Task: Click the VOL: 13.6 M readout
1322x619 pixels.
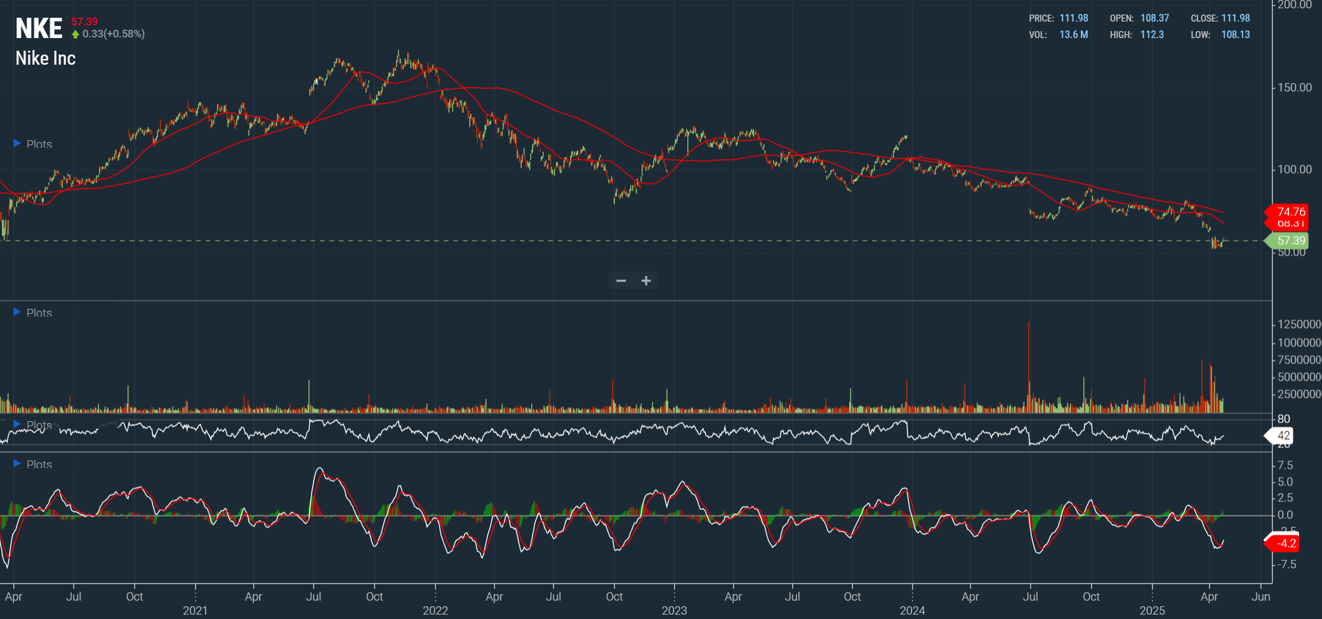Action: (x=1059, y=35)
